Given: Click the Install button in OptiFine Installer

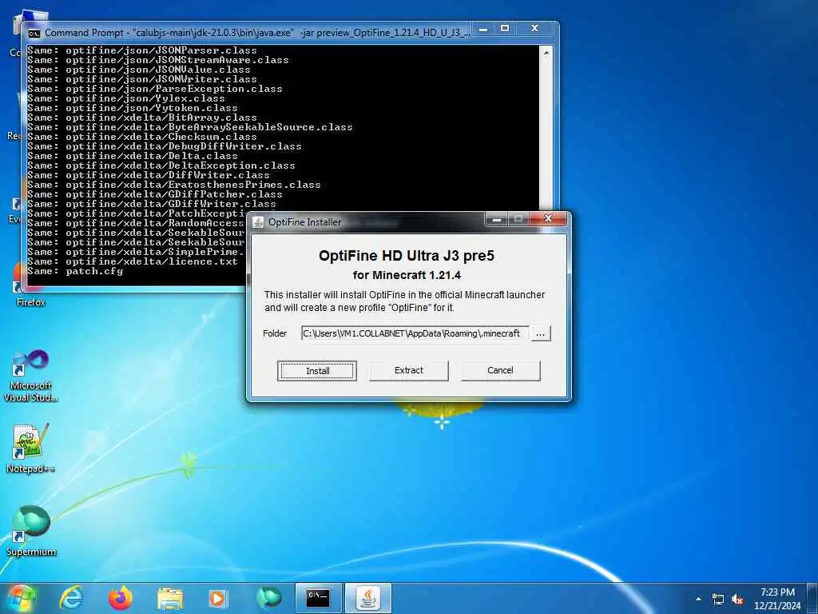Looking at the screenshot, I should 317,371.
